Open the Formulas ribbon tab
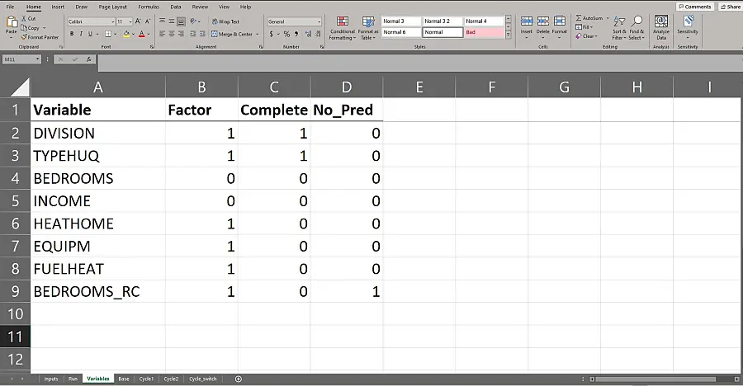The image size is (743, 386). (149, 7)
